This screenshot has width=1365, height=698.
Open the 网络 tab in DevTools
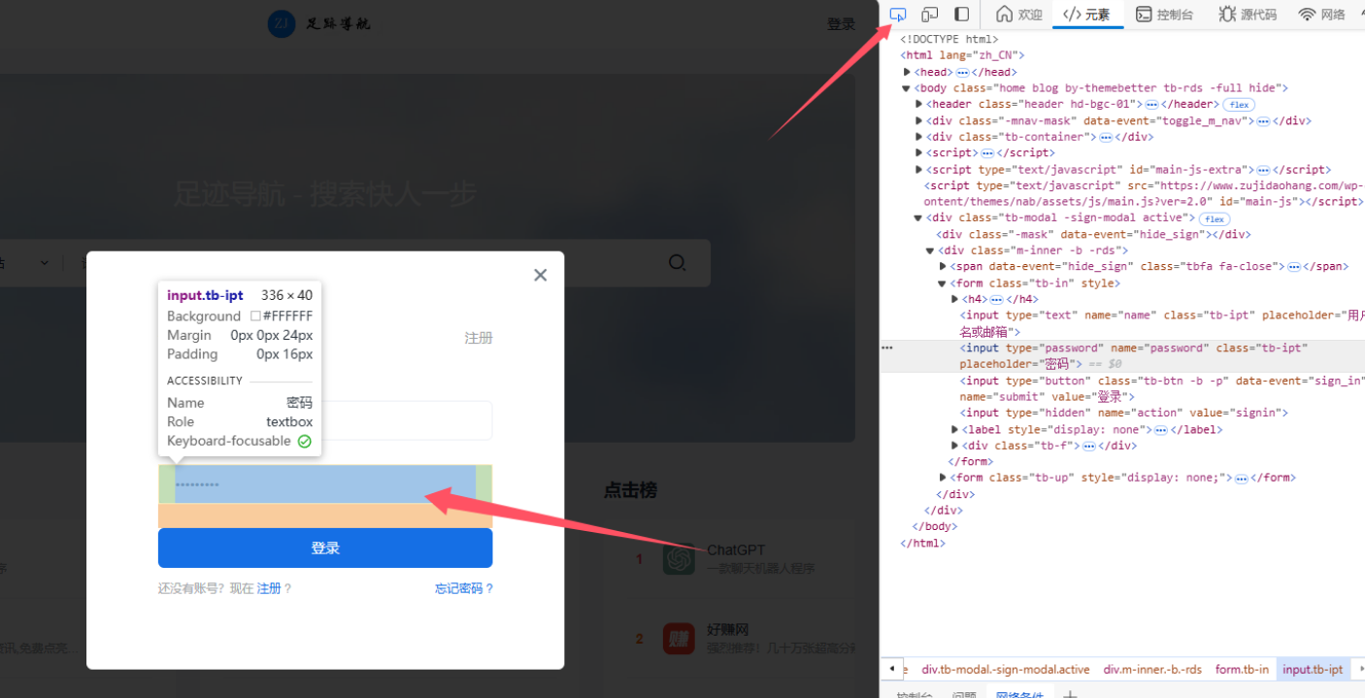(1322, 15)
